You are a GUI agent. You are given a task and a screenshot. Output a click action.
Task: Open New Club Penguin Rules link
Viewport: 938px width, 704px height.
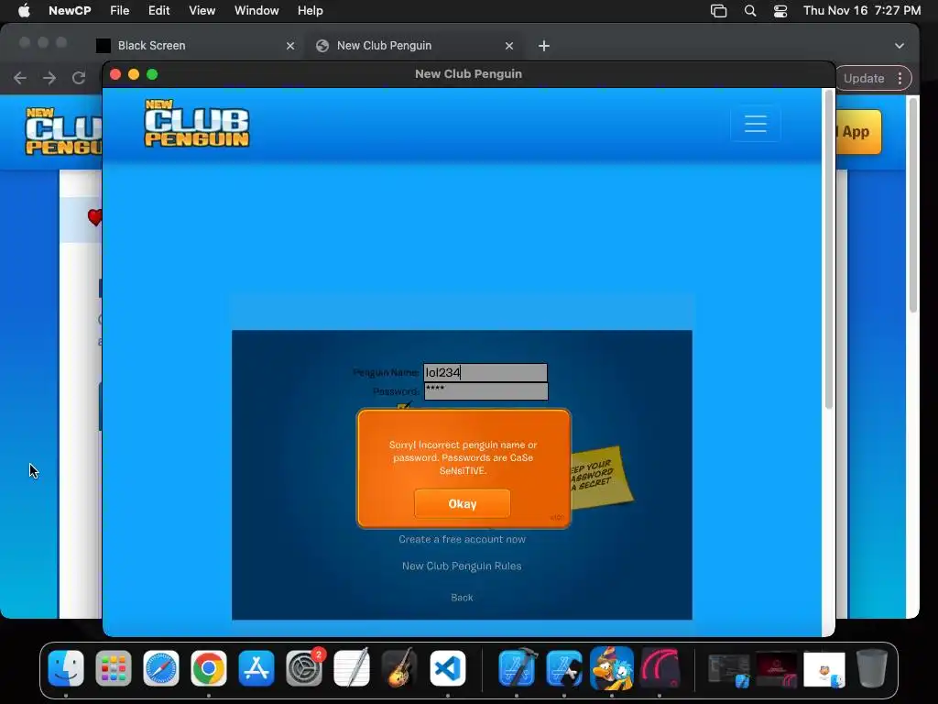(462, 566)
